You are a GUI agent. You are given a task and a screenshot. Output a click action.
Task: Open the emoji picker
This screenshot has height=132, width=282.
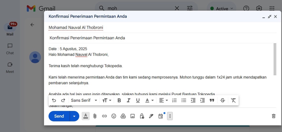114,116
